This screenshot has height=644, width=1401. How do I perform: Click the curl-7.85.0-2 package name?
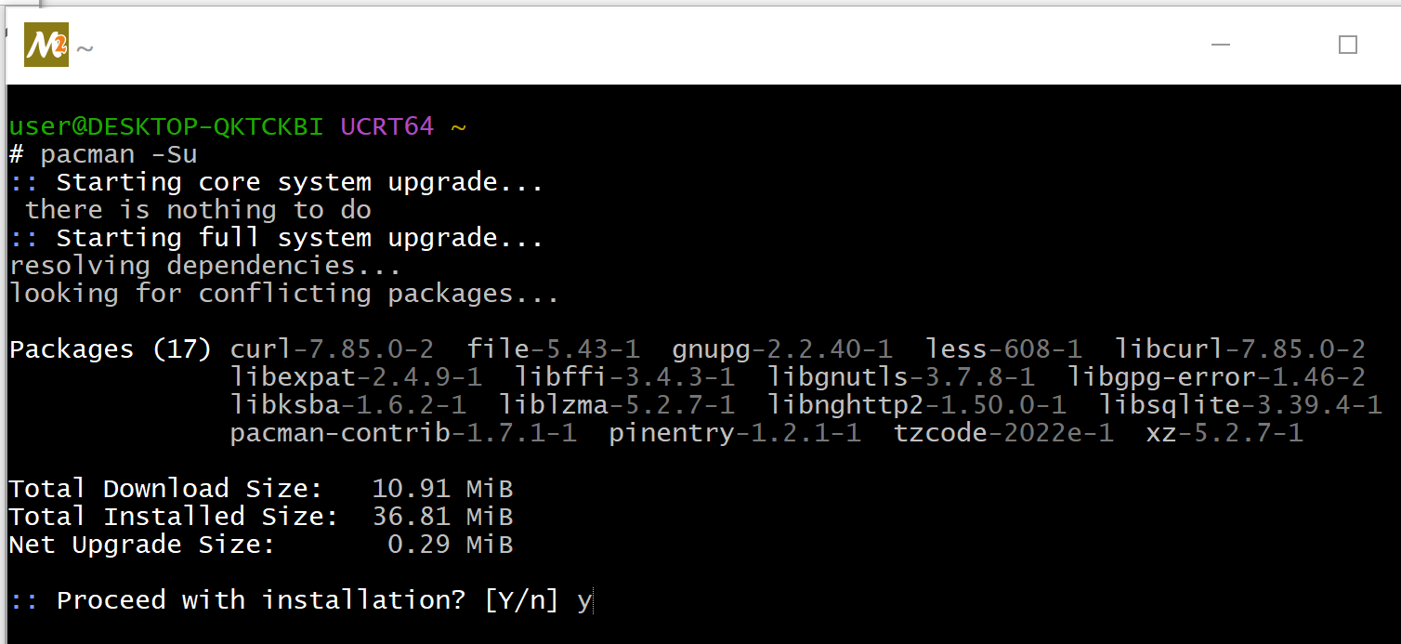[332, 349]
